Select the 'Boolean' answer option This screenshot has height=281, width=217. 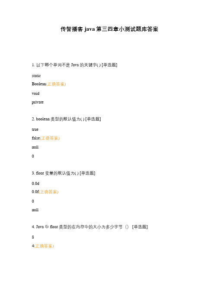point(39,84)
